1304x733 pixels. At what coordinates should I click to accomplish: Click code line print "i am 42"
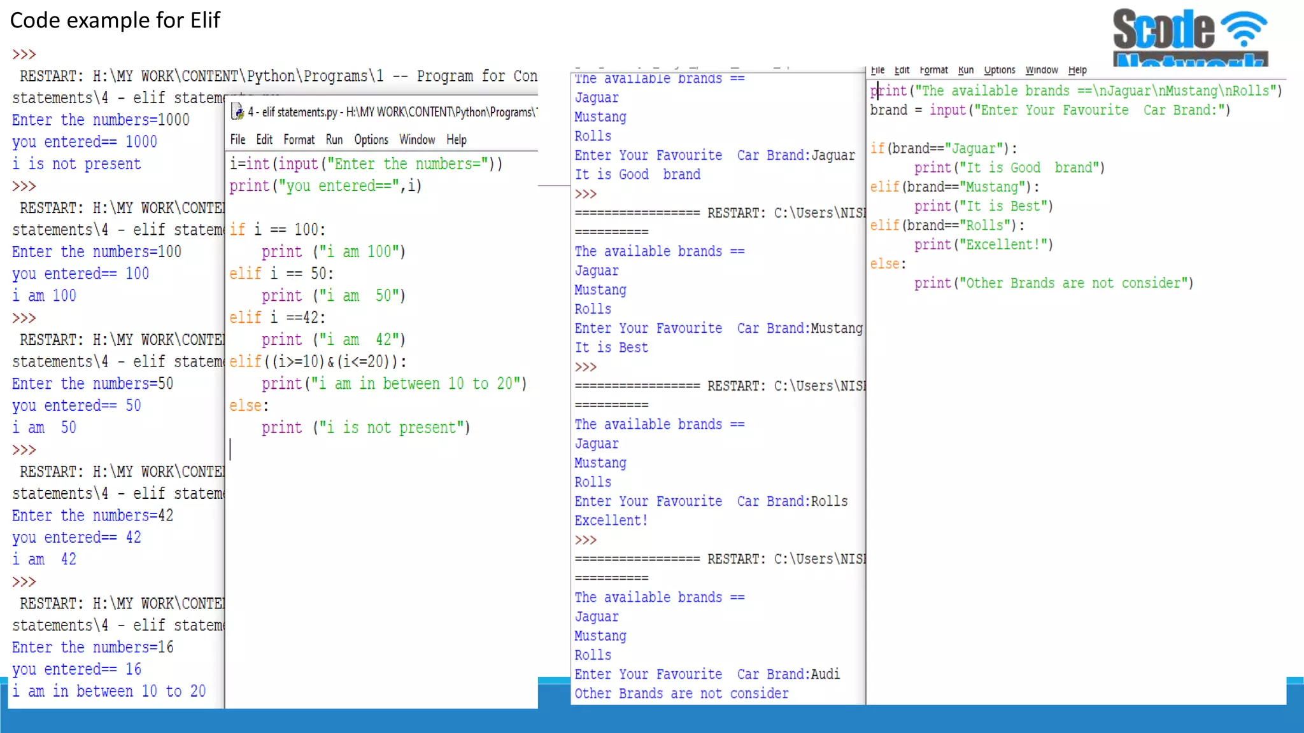coord(334,340)
